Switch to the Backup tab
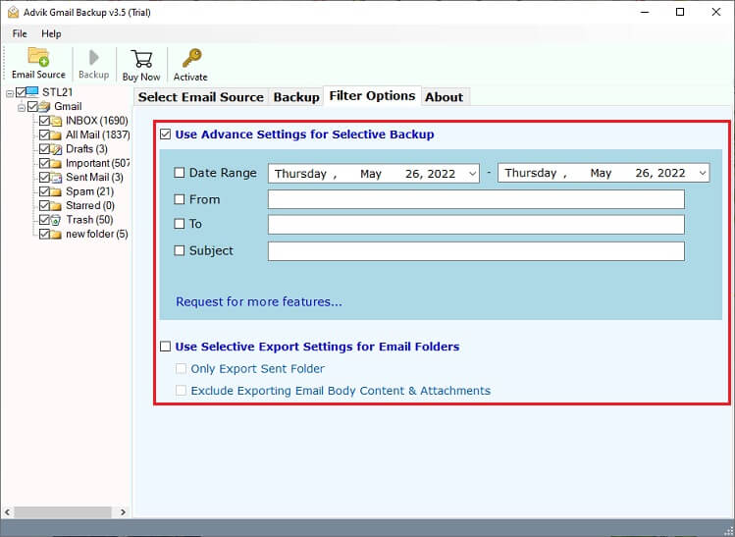 [296, 97]
